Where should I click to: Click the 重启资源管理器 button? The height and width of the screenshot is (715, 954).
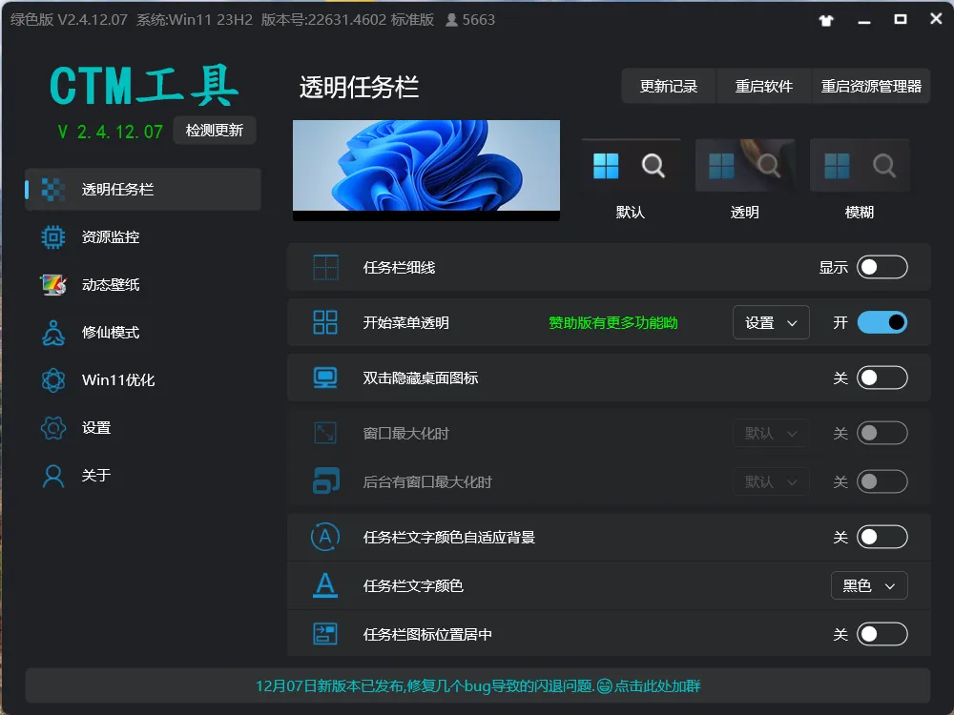coord(871,87)
